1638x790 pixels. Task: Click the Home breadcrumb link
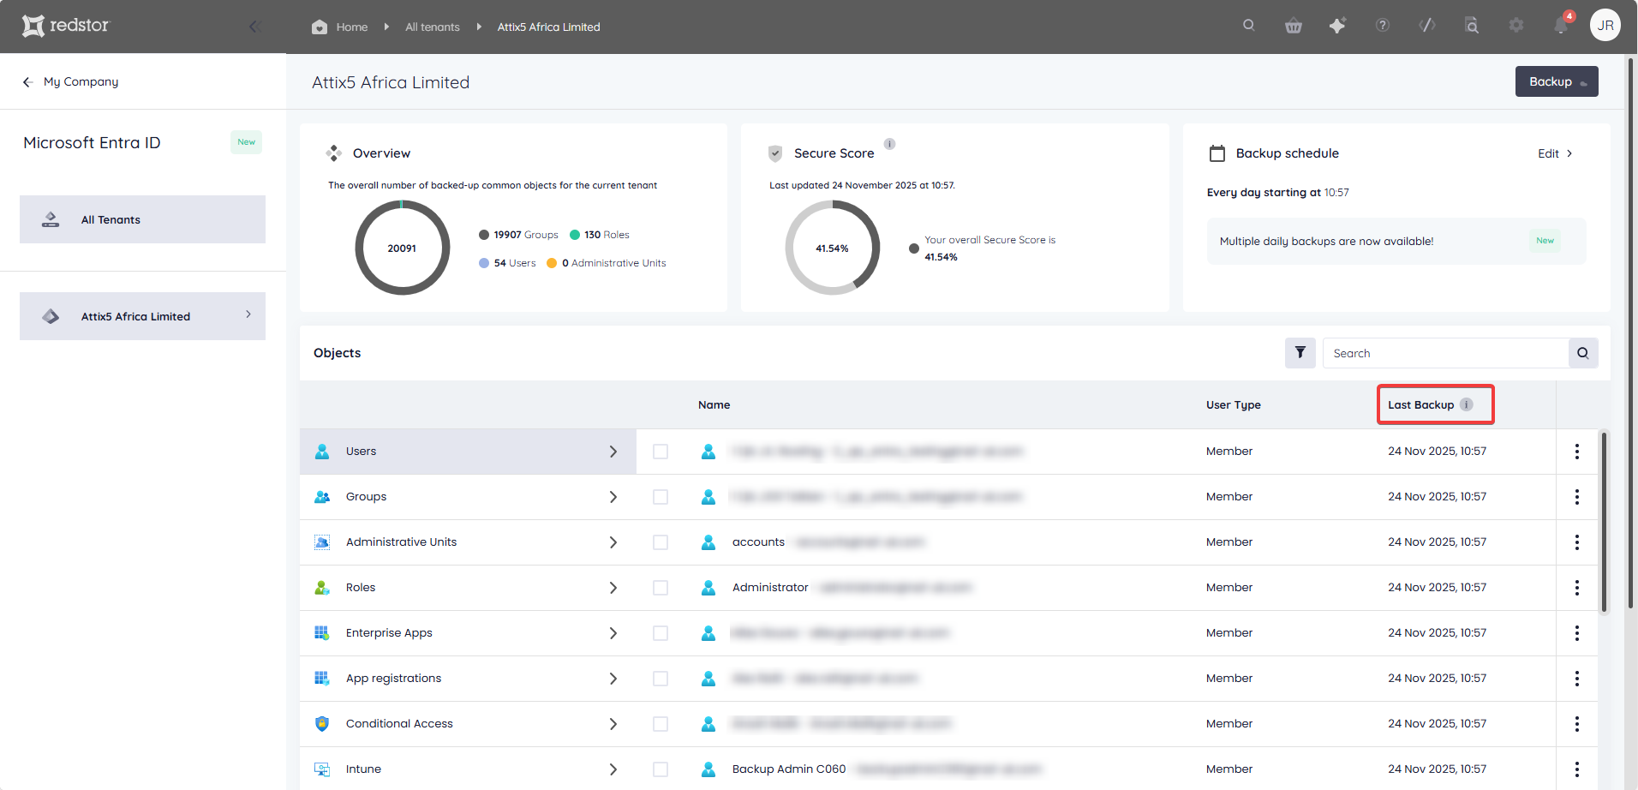coord(352,27)
